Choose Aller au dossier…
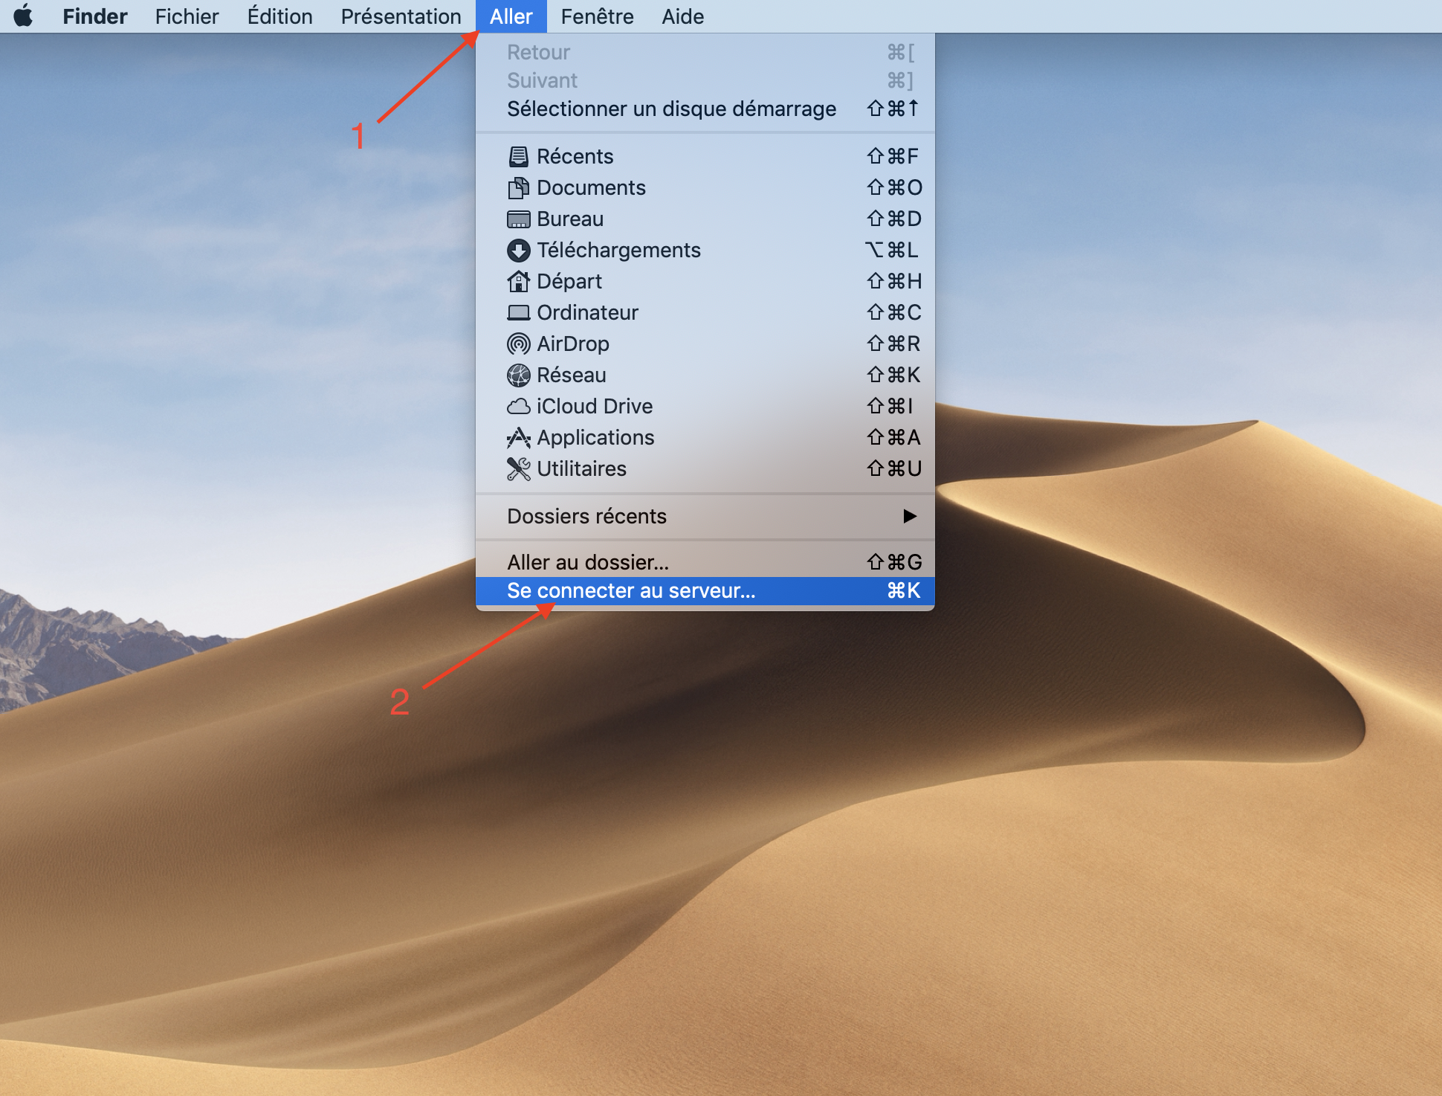This screenshot has height=1096, width=1442. coord(705,562)
